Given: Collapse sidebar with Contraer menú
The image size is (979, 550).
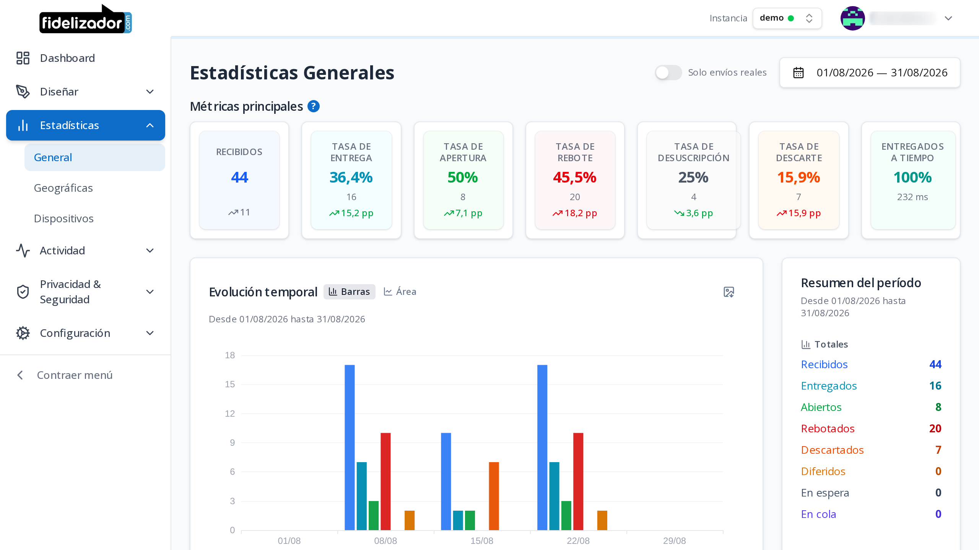Looking at the screenshot, I should point(65,375).
